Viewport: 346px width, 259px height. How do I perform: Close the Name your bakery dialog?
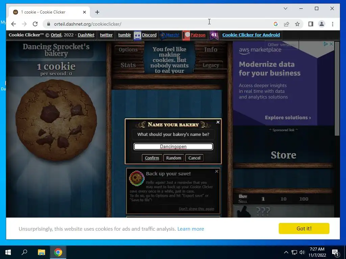coord(218,122)
